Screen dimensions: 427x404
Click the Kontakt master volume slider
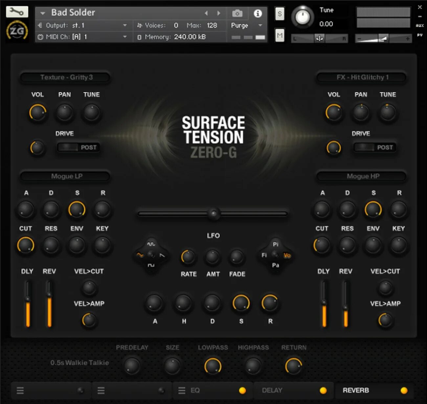383,39
